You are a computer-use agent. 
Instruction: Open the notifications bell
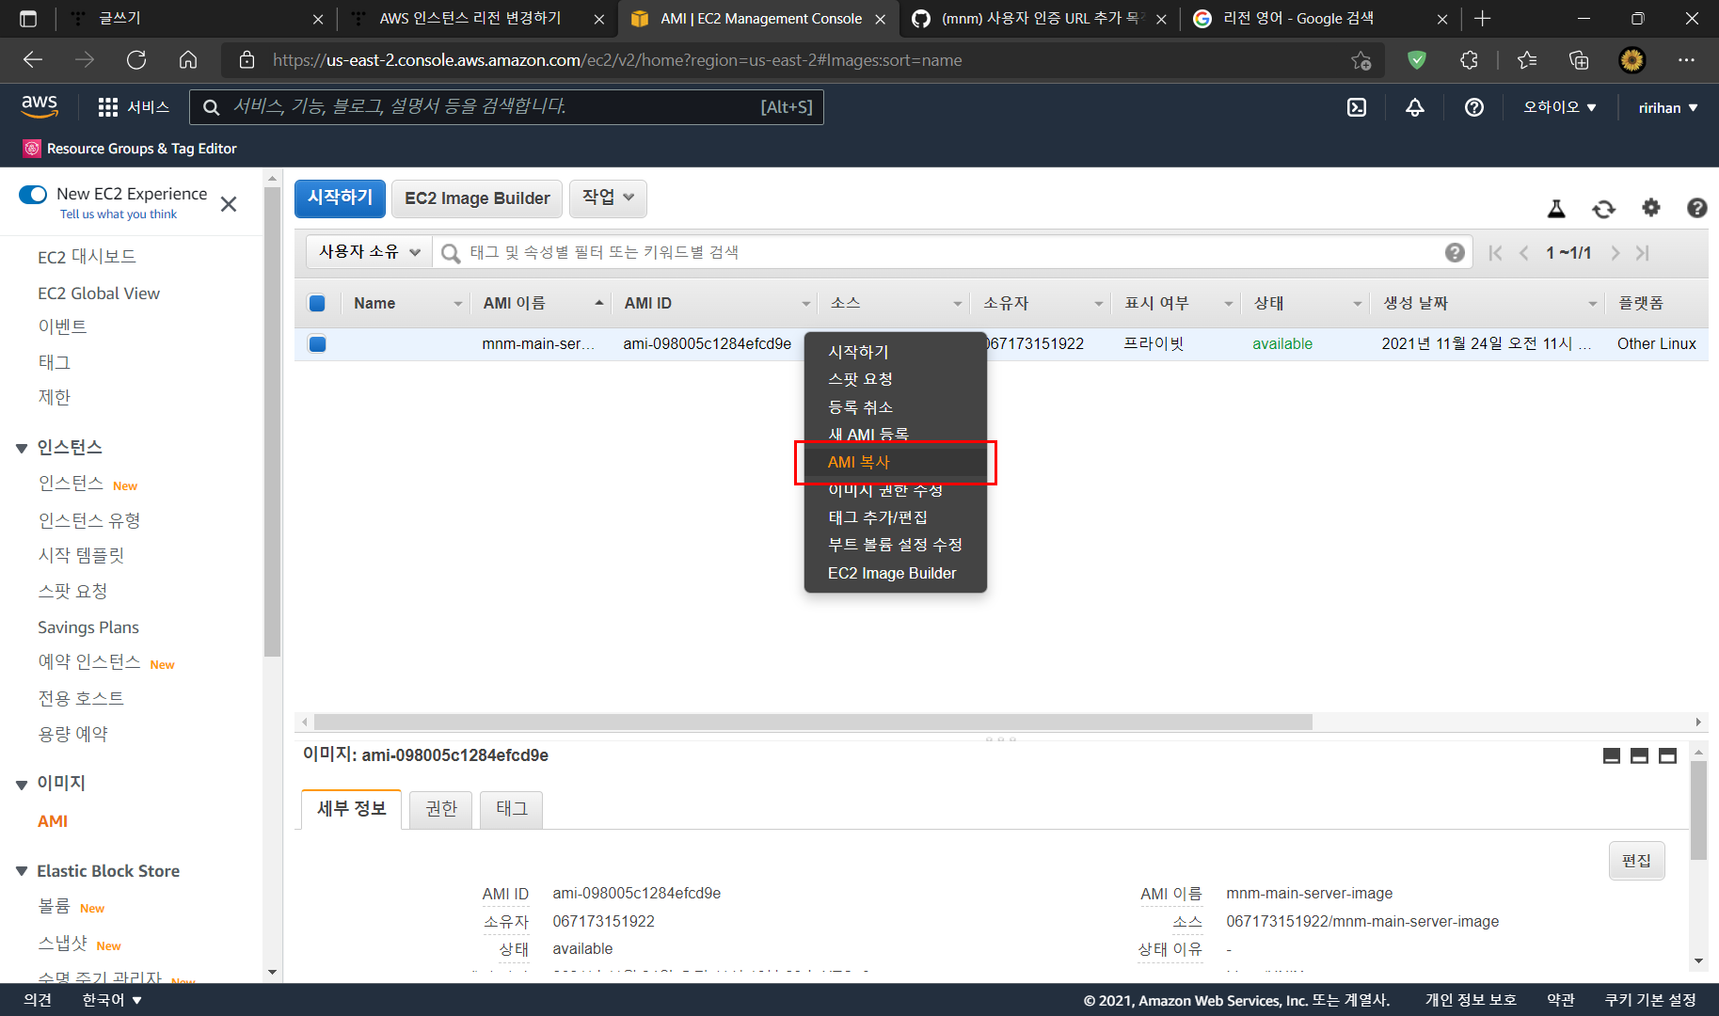[x=1415, y=107]
